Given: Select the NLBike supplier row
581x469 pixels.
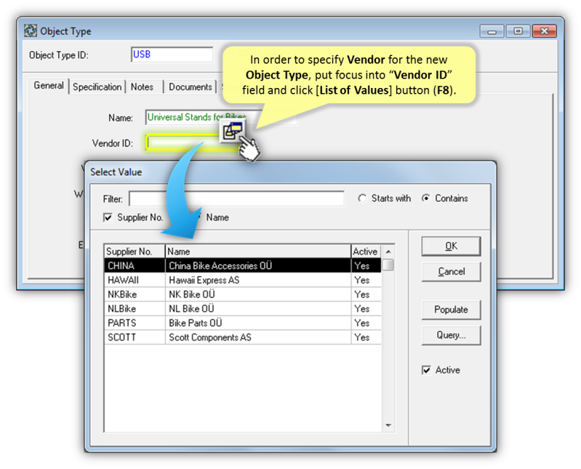Looking at the screenshot, I should pyautogui.click(x=243, y=308).
